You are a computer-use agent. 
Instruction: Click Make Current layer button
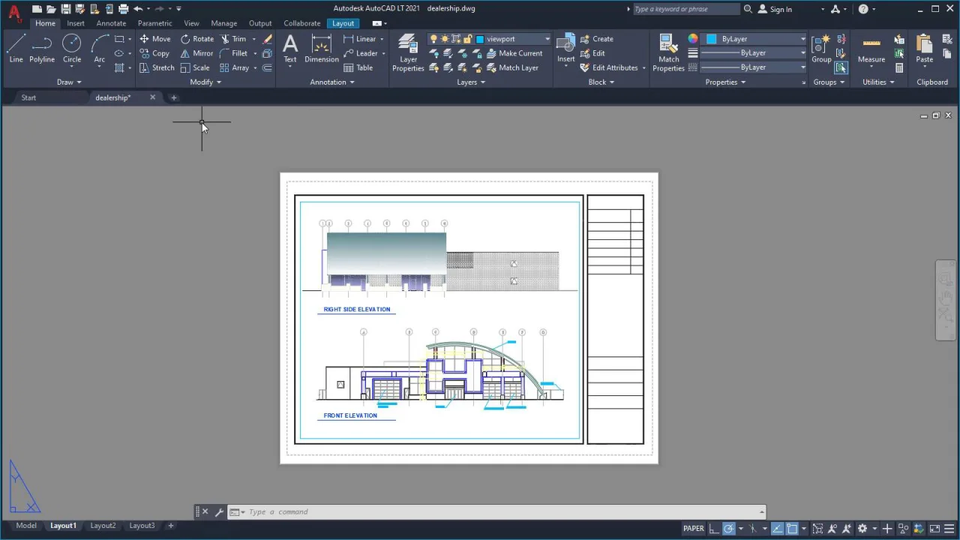(x=514, y=53)
